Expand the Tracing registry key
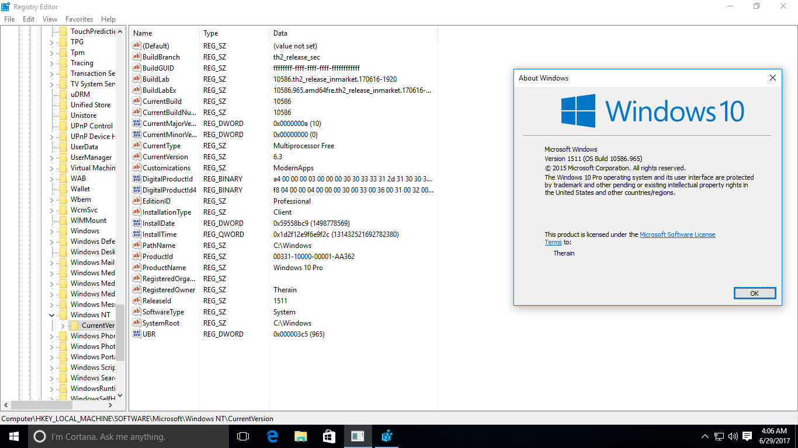 (51, 63)
